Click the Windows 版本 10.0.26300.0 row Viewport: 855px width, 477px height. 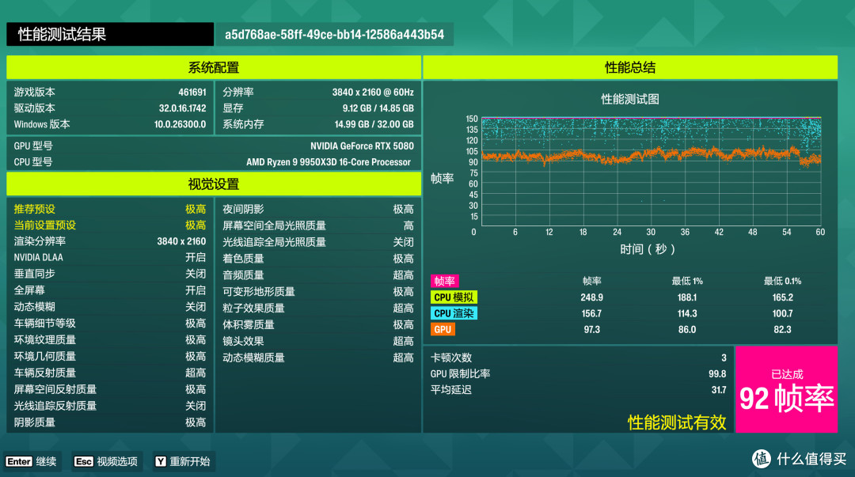coord(110,124)
